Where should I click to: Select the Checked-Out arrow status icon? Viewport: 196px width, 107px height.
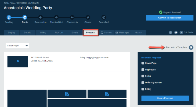56,17
